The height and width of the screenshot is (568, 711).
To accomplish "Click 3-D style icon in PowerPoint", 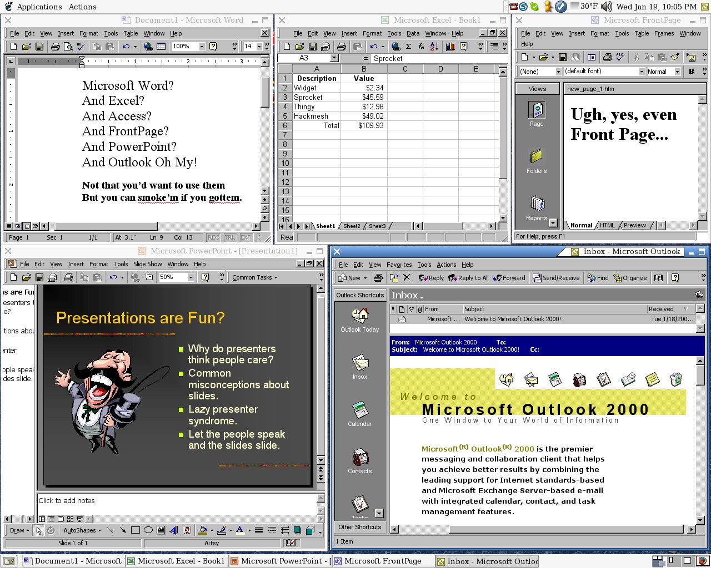I will (311, 530).
